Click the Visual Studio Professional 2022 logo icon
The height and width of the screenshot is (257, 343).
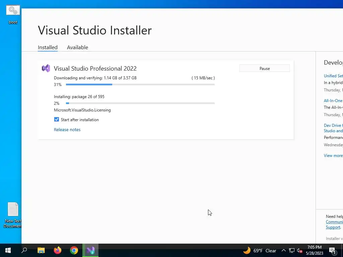[46, 68]
